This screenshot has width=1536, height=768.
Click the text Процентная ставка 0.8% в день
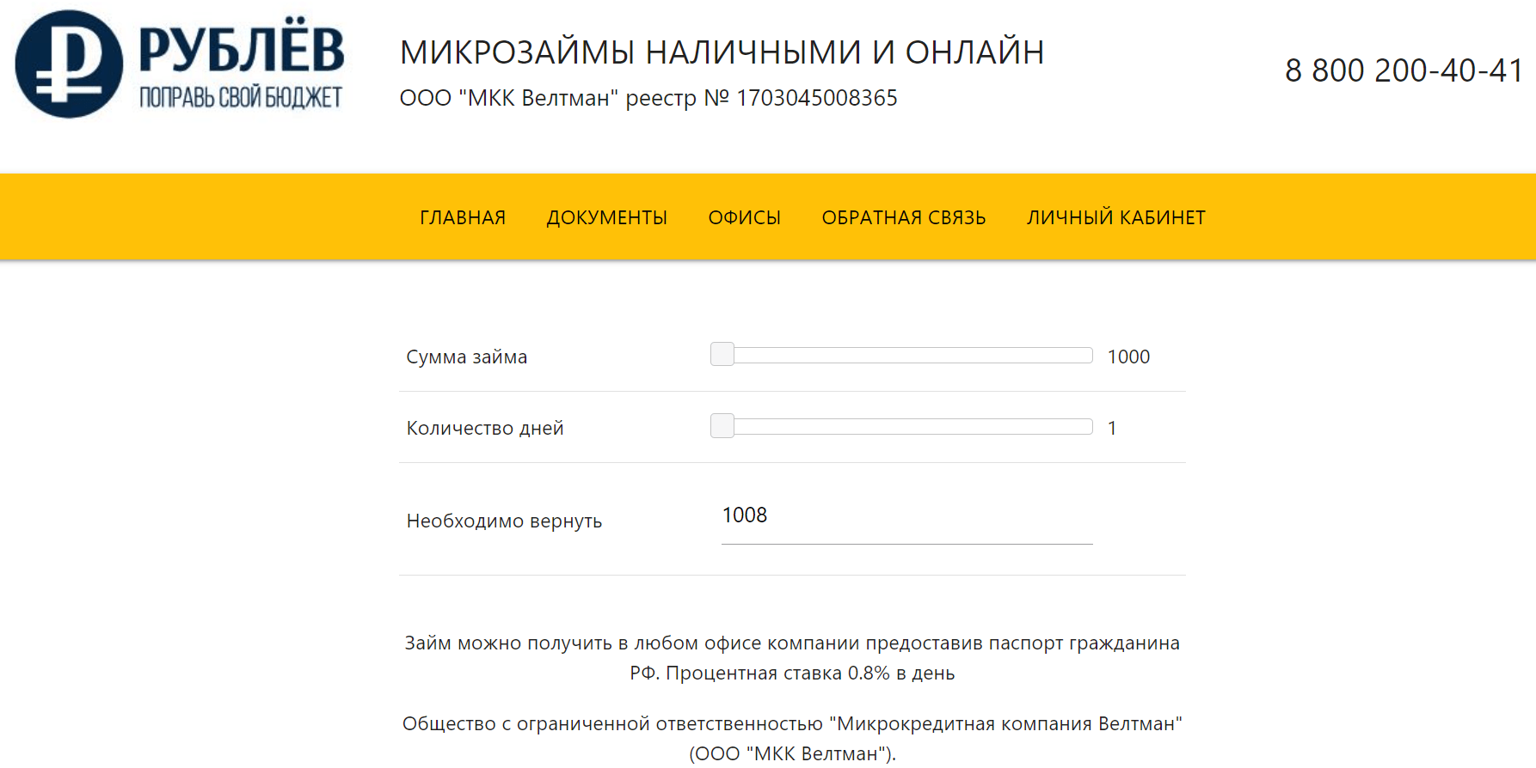click(810, 673)
